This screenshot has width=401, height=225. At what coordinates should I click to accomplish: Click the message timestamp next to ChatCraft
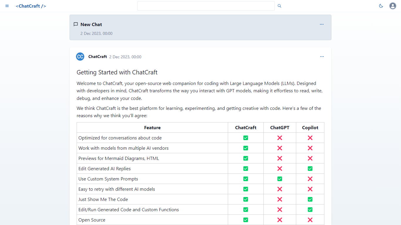pyautogui.click(x=125, y=57)
